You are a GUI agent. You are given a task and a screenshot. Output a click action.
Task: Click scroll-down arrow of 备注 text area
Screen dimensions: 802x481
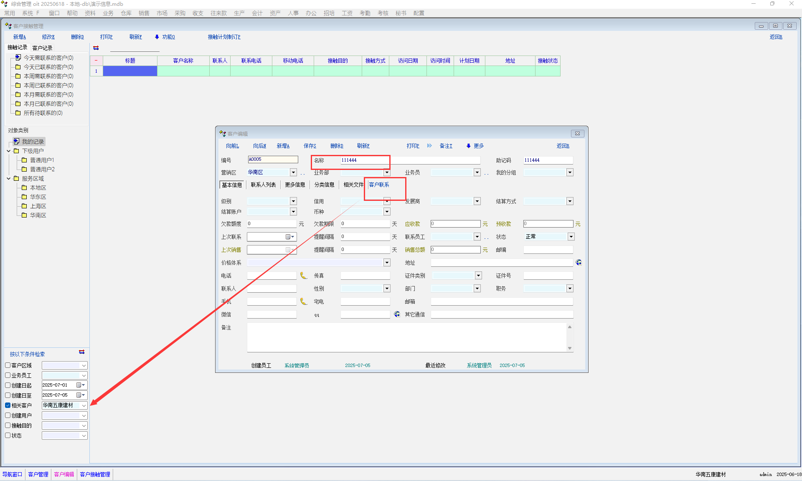pyautogui.click(x=570, y=348)
